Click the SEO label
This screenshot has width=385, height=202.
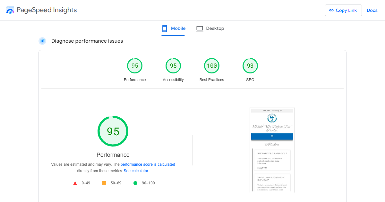[x=250, y=80]
